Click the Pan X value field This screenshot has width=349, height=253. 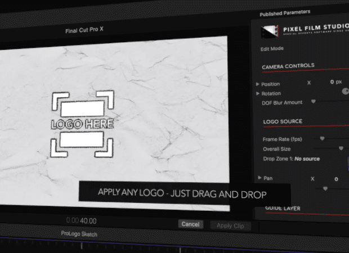(x=336, y=179)
